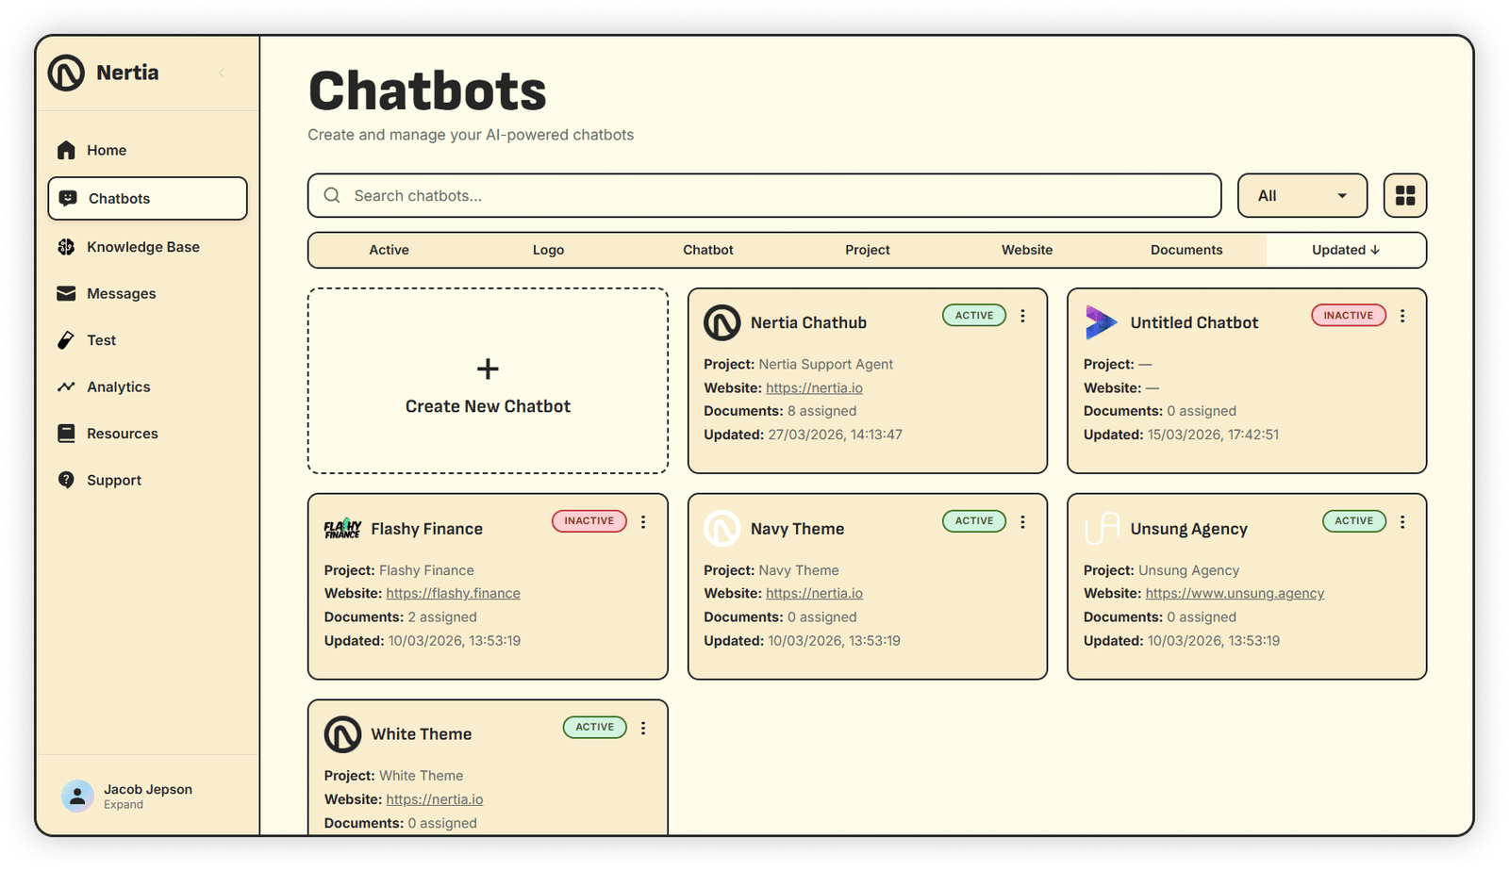Open the https://www.unsung.agency website link
The height and width of the screenshot is (871, 1509).
pos(1235,594)
